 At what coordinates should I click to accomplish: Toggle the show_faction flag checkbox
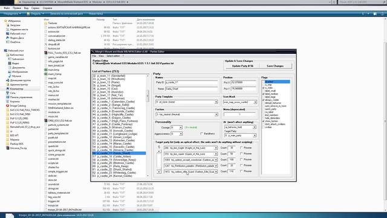(264, 121)
